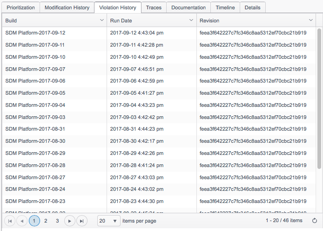Select page 1 in the pager
323x231 pixels.
(x=34, y=221)
